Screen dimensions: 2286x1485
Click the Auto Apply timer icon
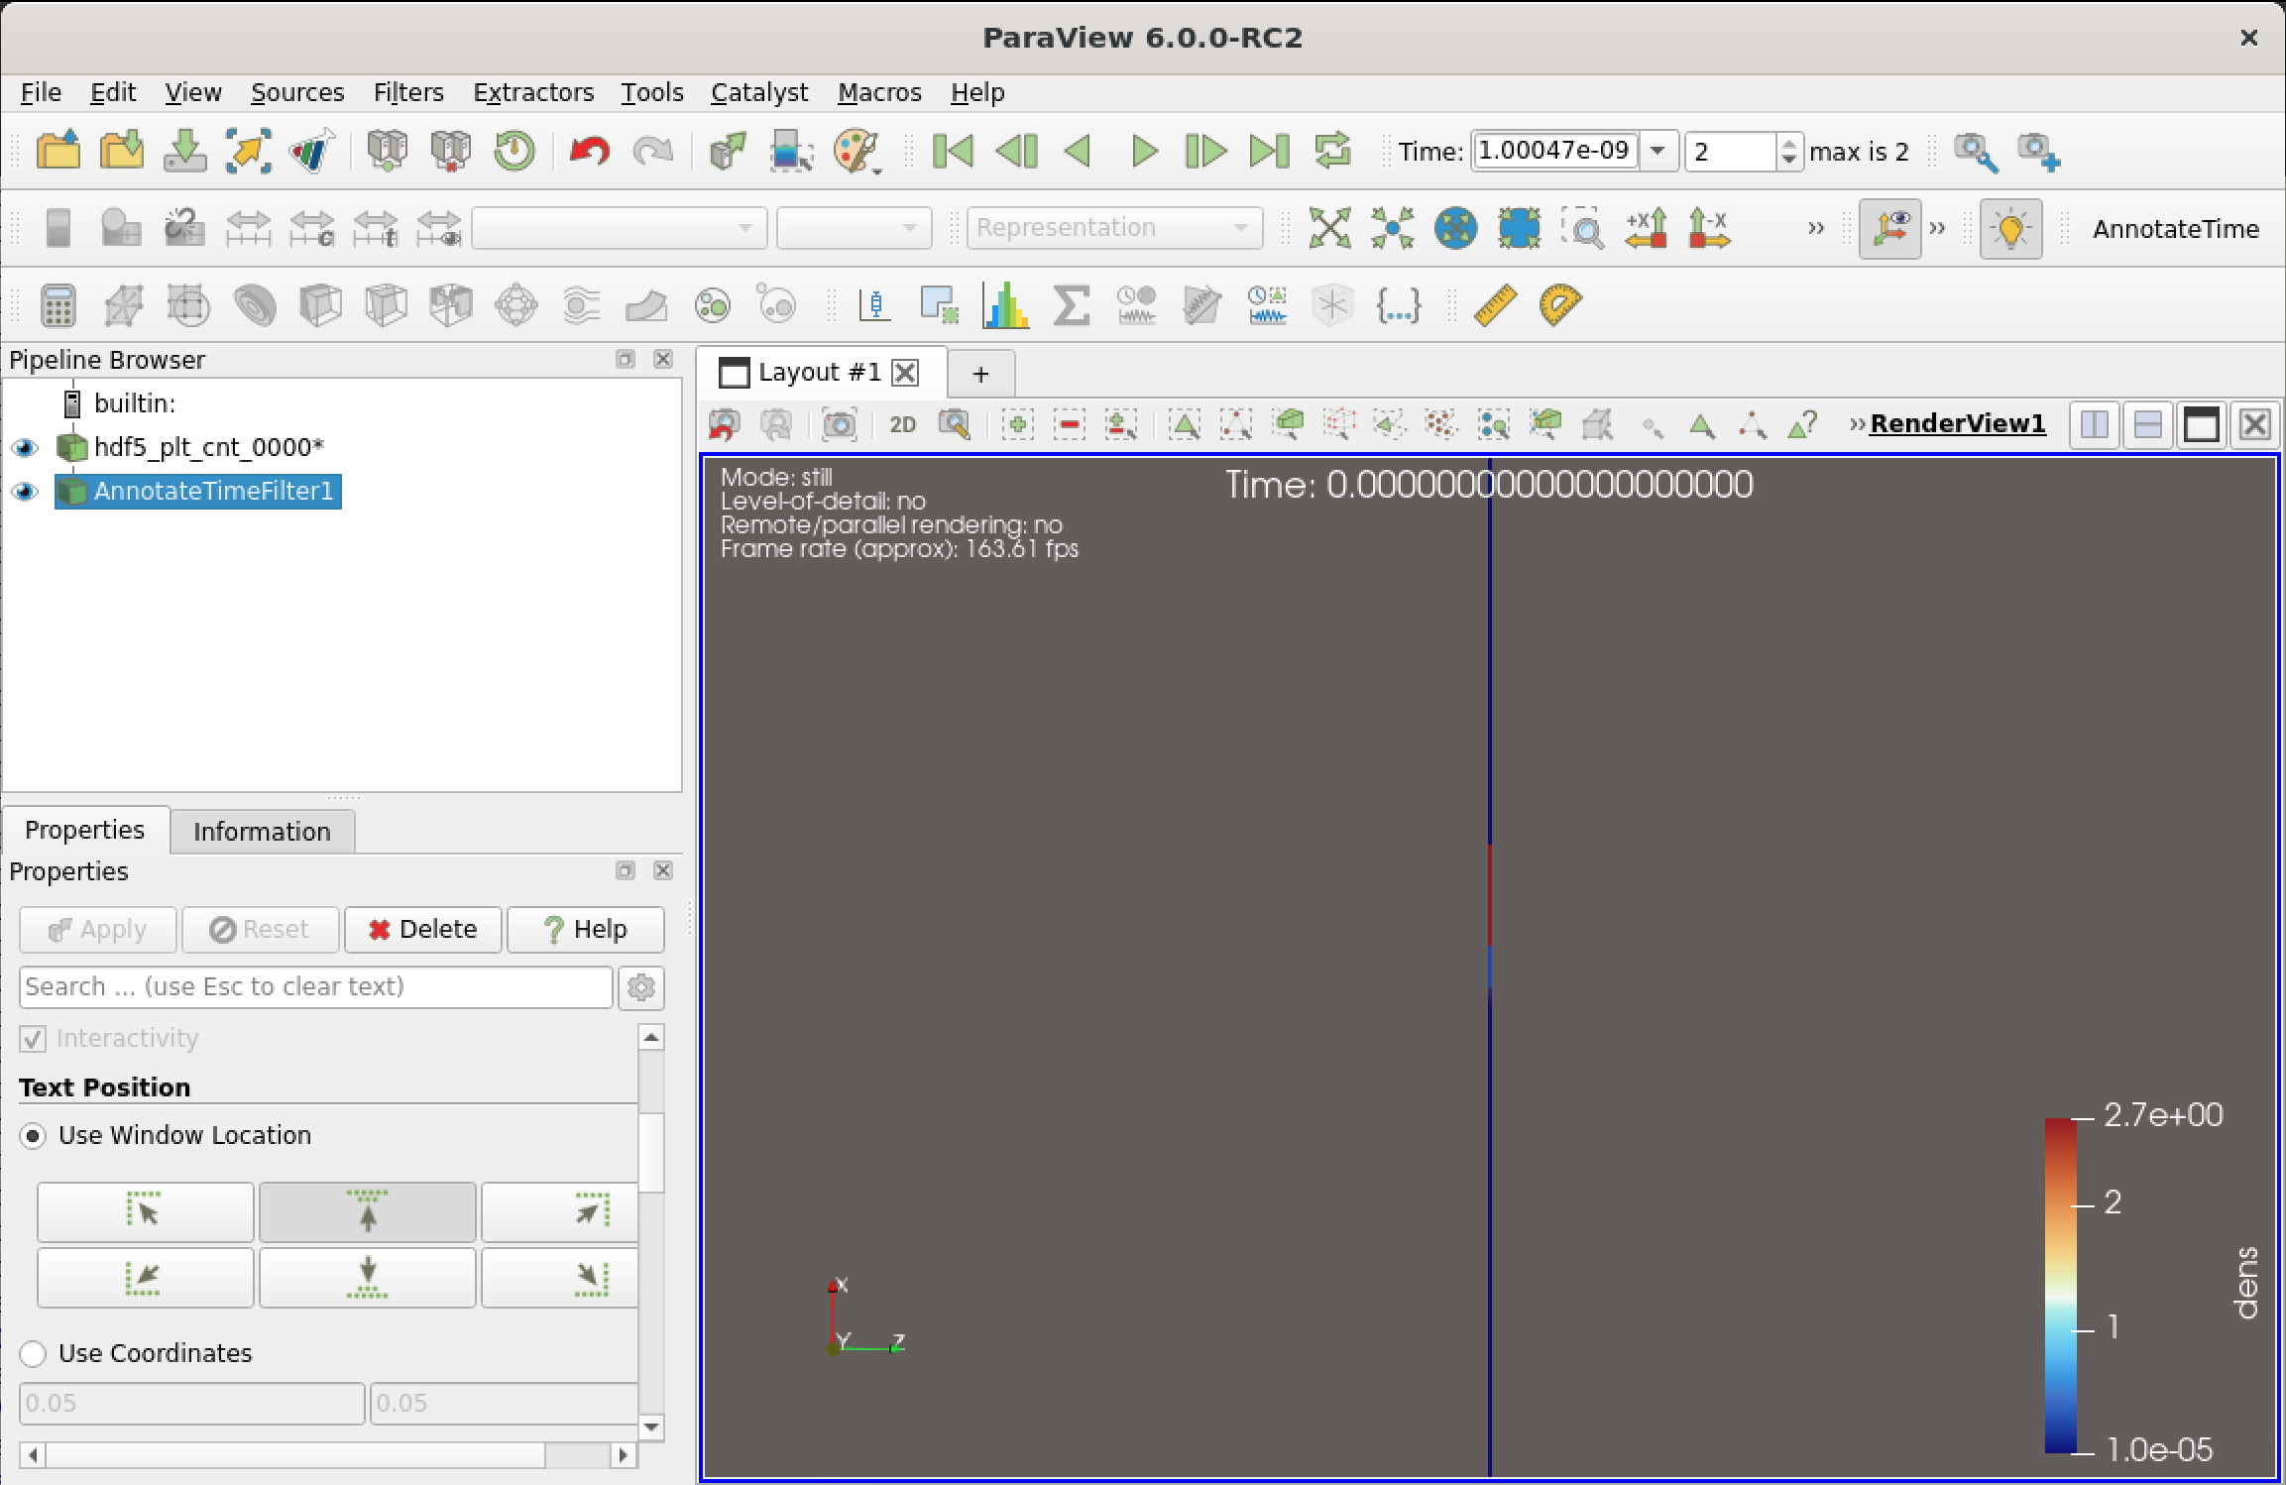pyautogui.click(x=514, y=151)
